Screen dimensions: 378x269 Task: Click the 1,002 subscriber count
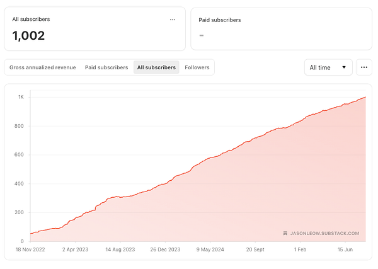tap(28, 36)
